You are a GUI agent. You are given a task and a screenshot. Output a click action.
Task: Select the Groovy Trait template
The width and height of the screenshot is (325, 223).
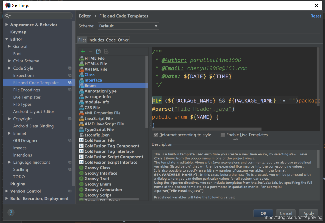coord(97,179)
